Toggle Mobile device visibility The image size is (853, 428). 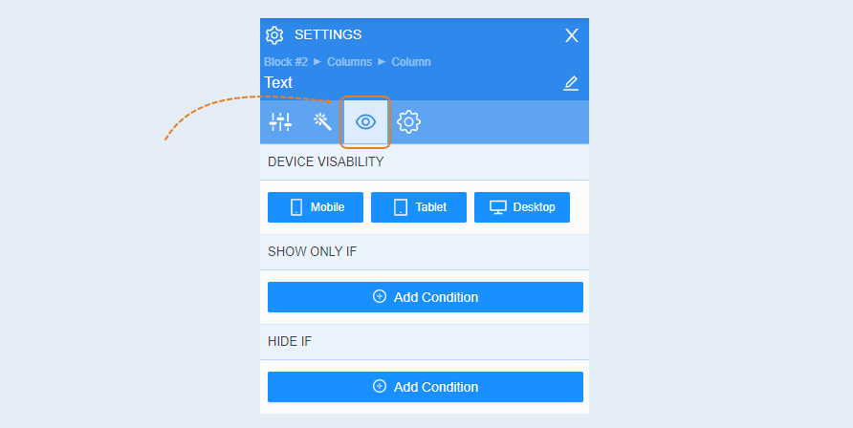coord(316,207)
